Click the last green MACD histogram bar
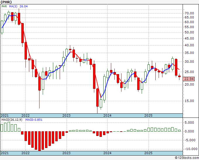The width and height of the screenshot is (199, 160). tap(179, 131)
